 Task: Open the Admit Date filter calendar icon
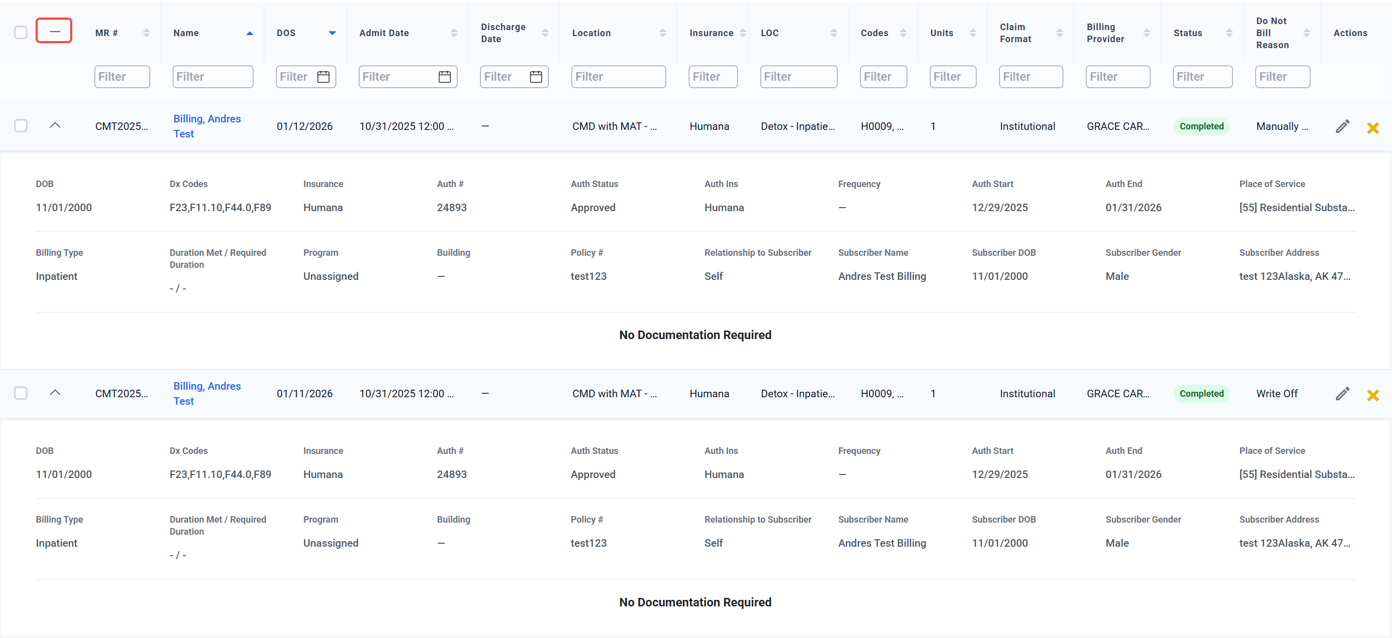[x=444, y=77]
